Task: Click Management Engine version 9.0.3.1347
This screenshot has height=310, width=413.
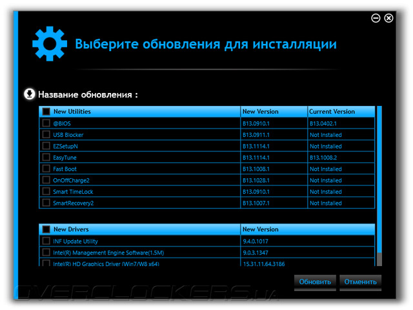Action: click(256, 253)
